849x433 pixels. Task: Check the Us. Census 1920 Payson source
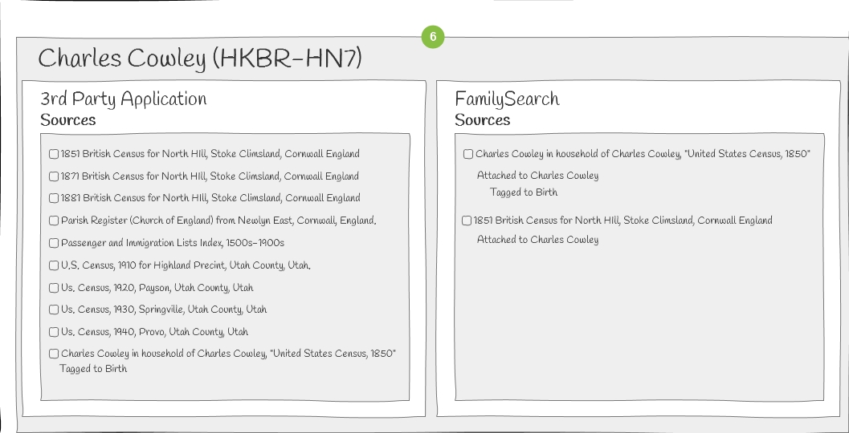[54, 288]
